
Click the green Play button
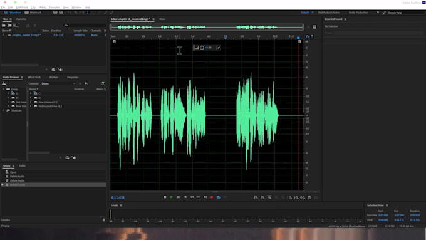(172, 197)
